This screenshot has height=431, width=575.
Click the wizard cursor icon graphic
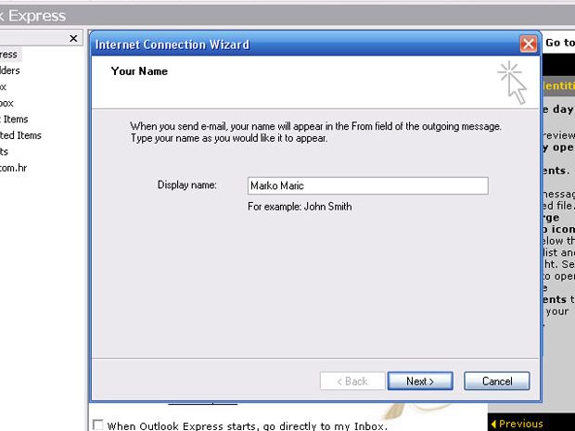(512, 82)
